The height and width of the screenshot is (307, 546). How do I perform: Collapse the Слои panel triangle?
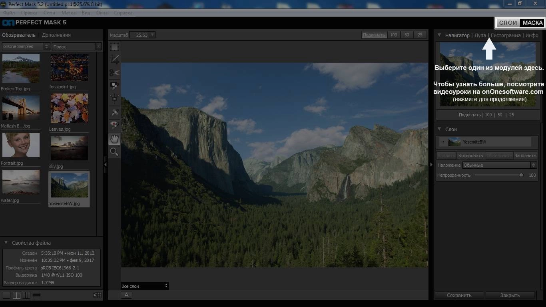tap(439, 129)
